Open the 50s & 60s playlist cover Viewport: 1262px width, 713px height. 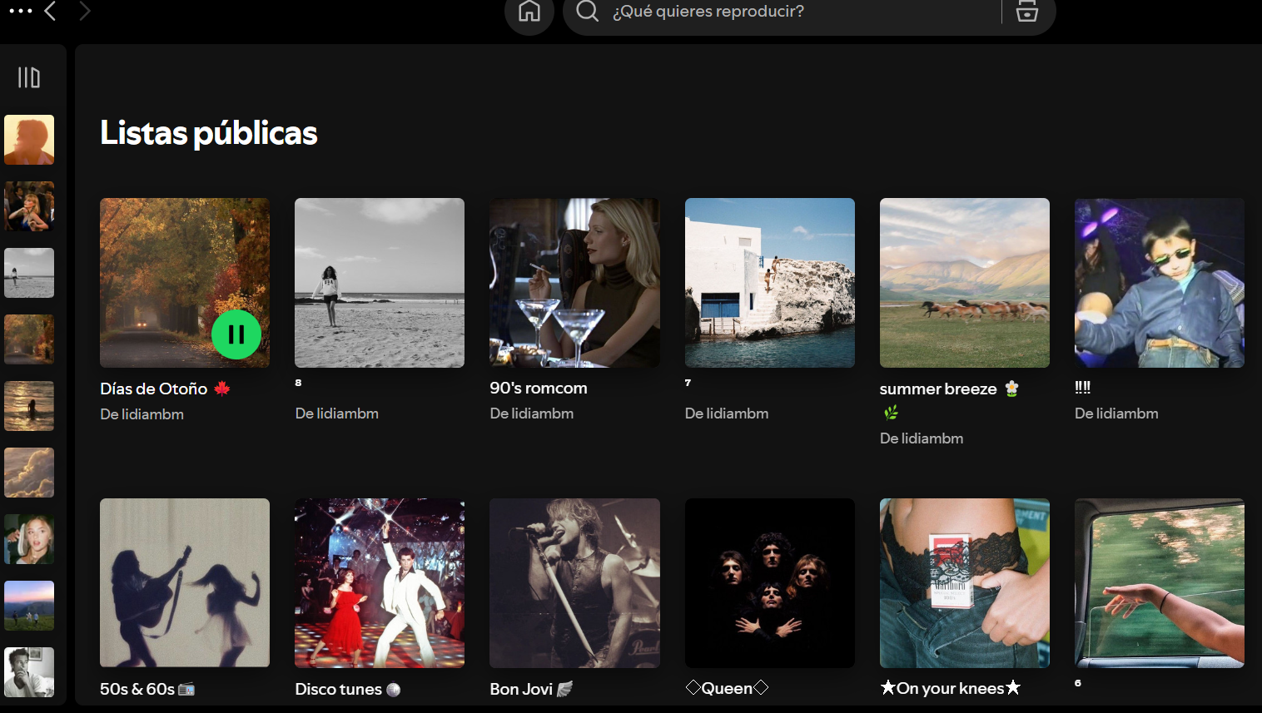pyautogui.click(x=185, y=582)
